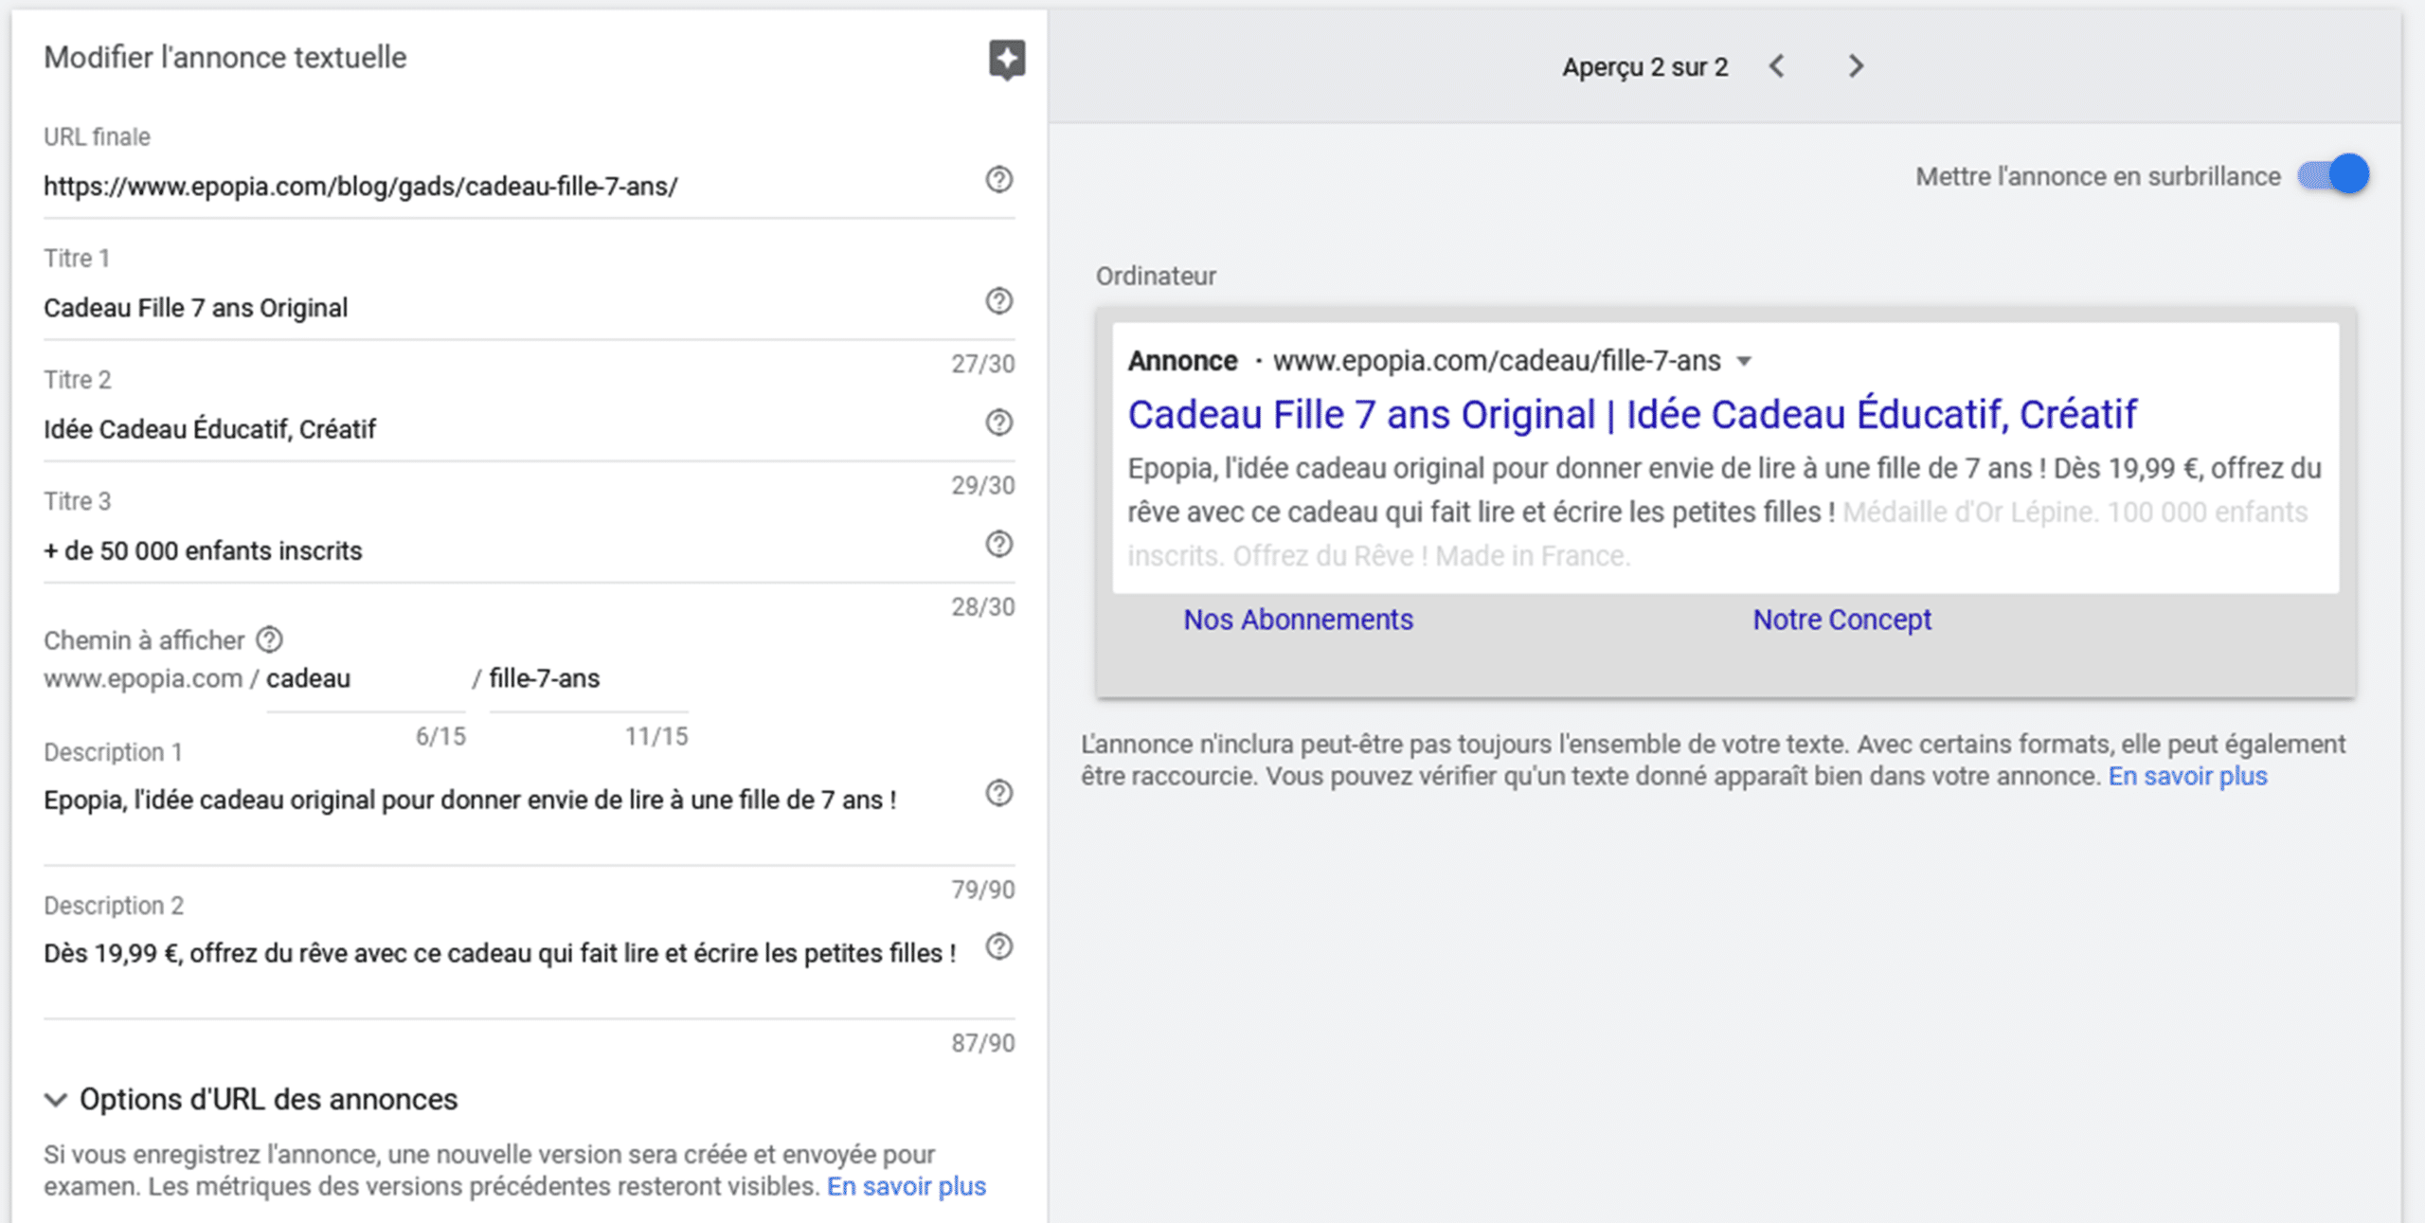Open help icon next to Chemin à afficher
The width and height of the screenshot is (2425, 1223).
270,639
